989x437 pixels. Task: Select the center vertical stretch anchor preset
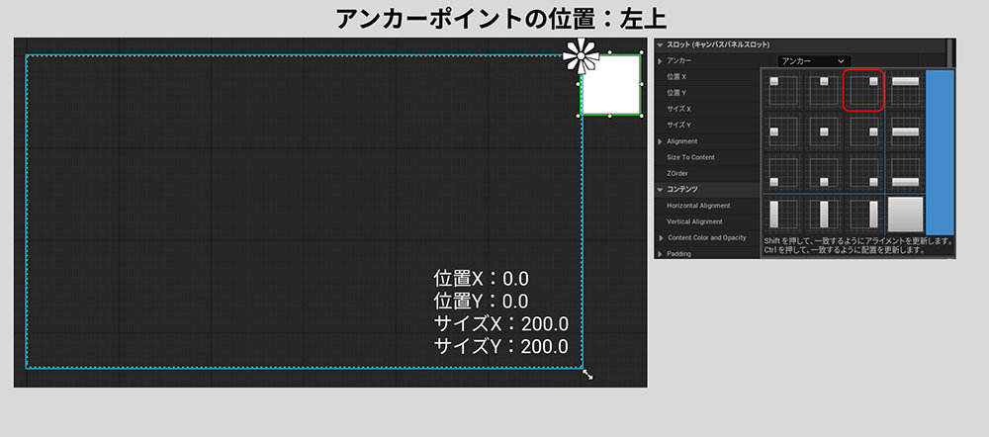(824, 214)
